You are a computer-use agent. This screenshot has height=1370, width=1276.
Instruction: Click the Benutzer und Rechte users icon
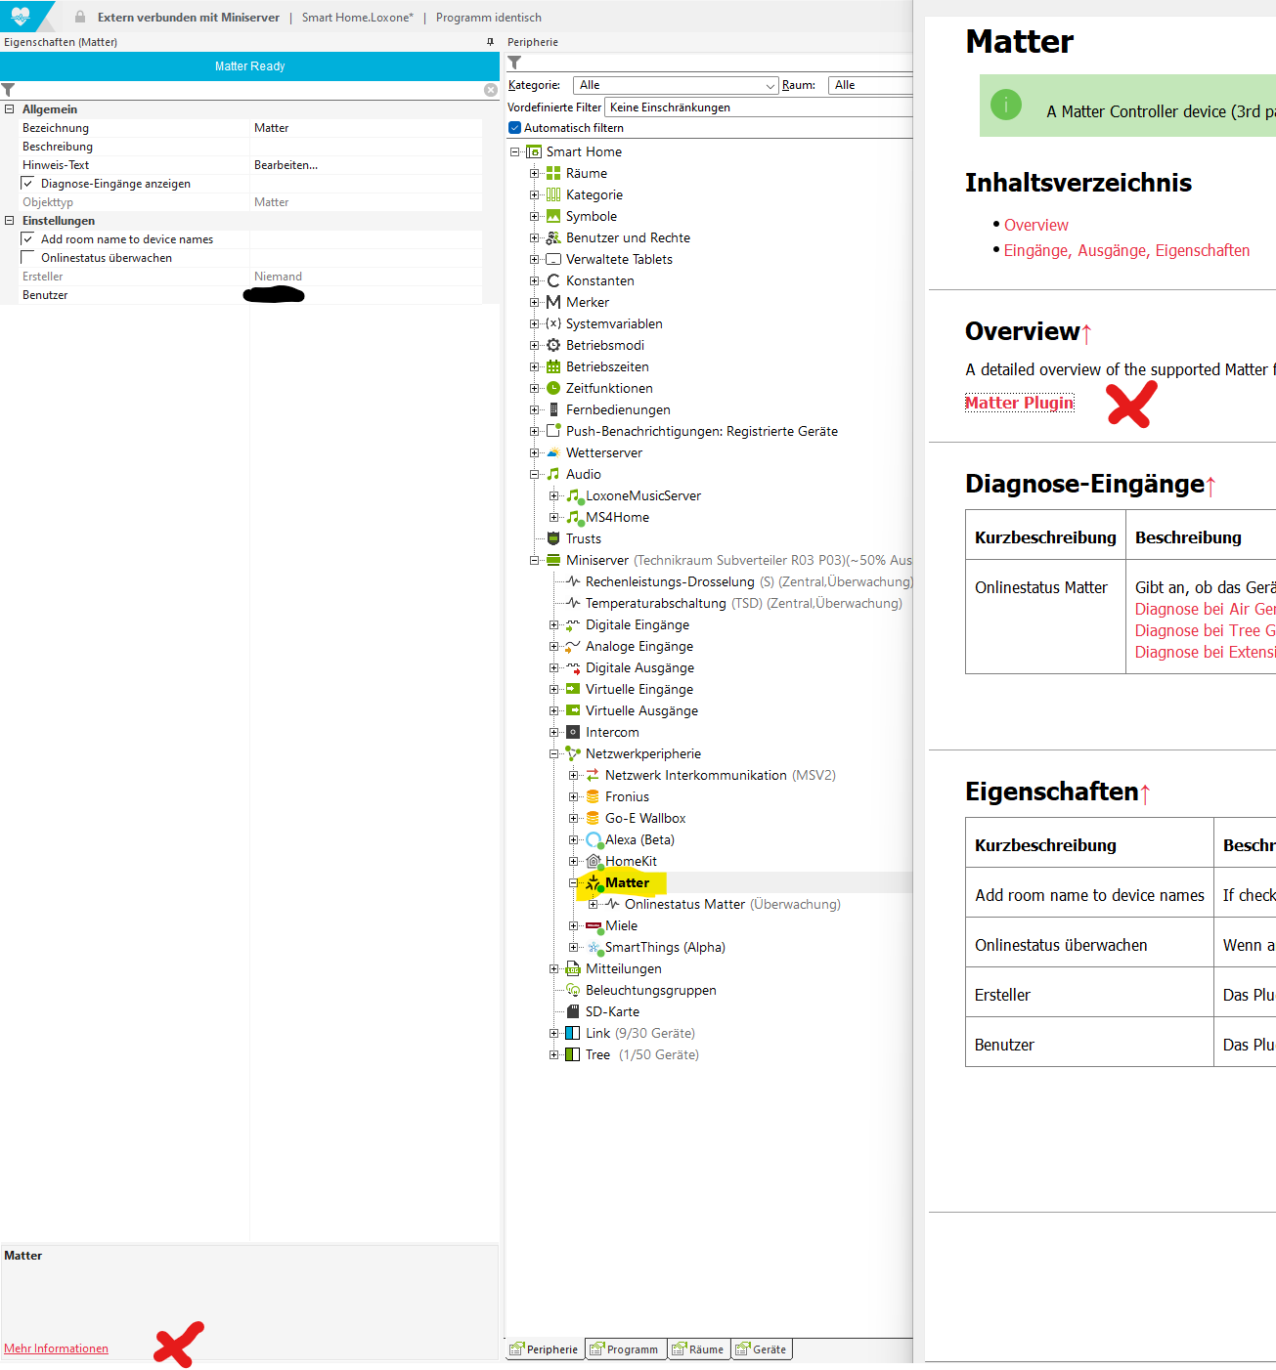coord(553,237)
